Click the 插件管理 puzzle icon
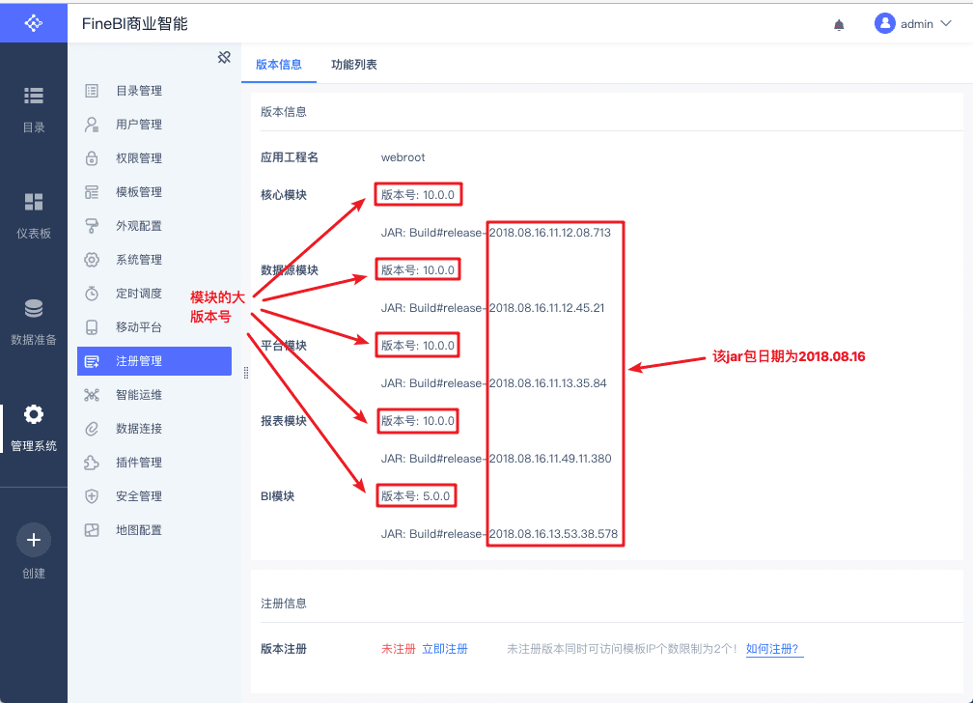 click(92, 463)
